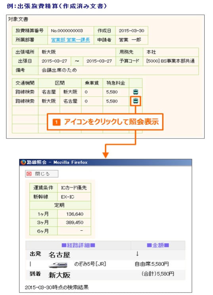Click the ■金額■ header
The image size is (213, 295).
158,245
